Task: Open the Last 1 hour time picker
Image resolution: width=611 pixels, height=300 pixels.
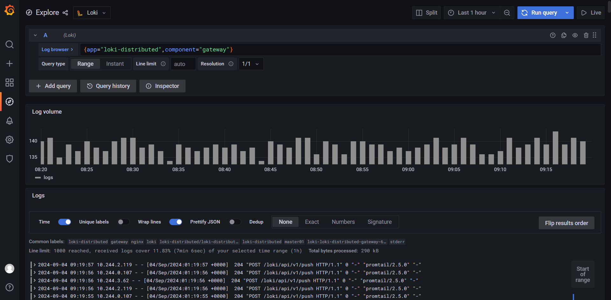Action: tap(472, 13)
